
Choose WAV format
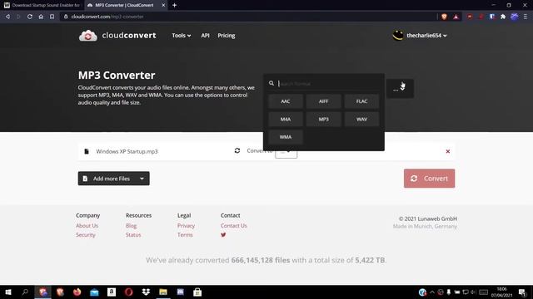tap(361, 120)
